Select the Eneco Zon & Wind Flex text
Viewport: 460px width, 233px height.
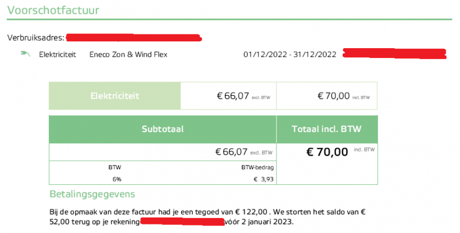pyautogui.click(x=129, y=55)
